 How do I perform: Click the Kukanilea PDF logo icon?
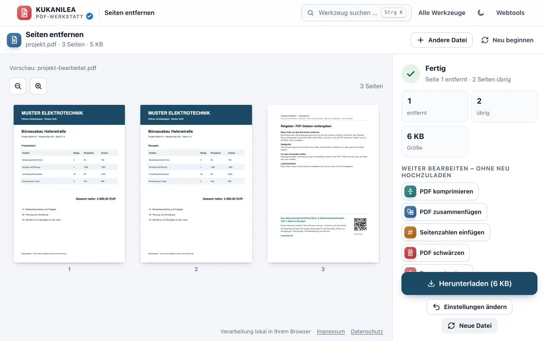pyautogui.click(x=24, y=13)
